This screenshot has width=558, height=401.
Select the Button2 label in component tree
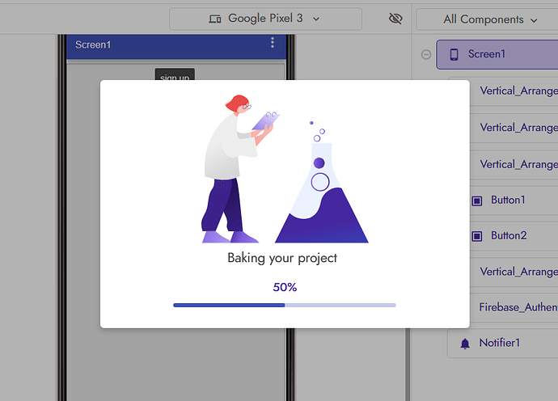[x=509, y=236]
